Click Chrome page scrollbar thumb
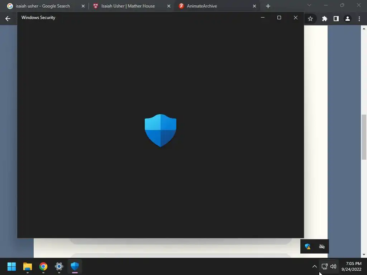The image size is (367, 275). pyautogui.click(x=364, y=137)
